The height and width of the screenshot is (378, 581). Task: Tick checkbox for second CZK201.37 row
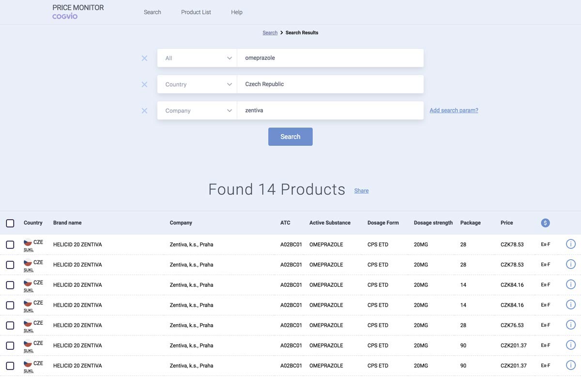tap(10, 366)
